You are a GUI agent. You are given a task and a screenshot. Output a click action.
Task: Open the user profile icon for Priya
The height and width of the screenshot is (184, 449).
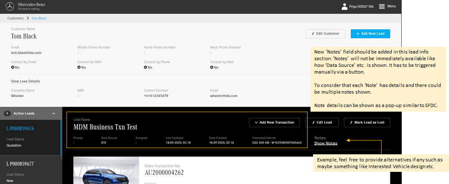point(344,6)
